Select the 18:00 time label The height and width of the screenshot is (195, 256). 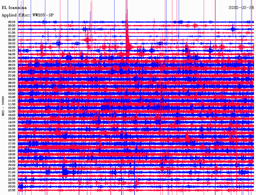[x=12, y=151]
